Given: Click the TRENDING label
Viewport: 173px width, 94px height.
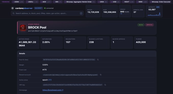Looking at the screenshot, I should pos(6,2).
